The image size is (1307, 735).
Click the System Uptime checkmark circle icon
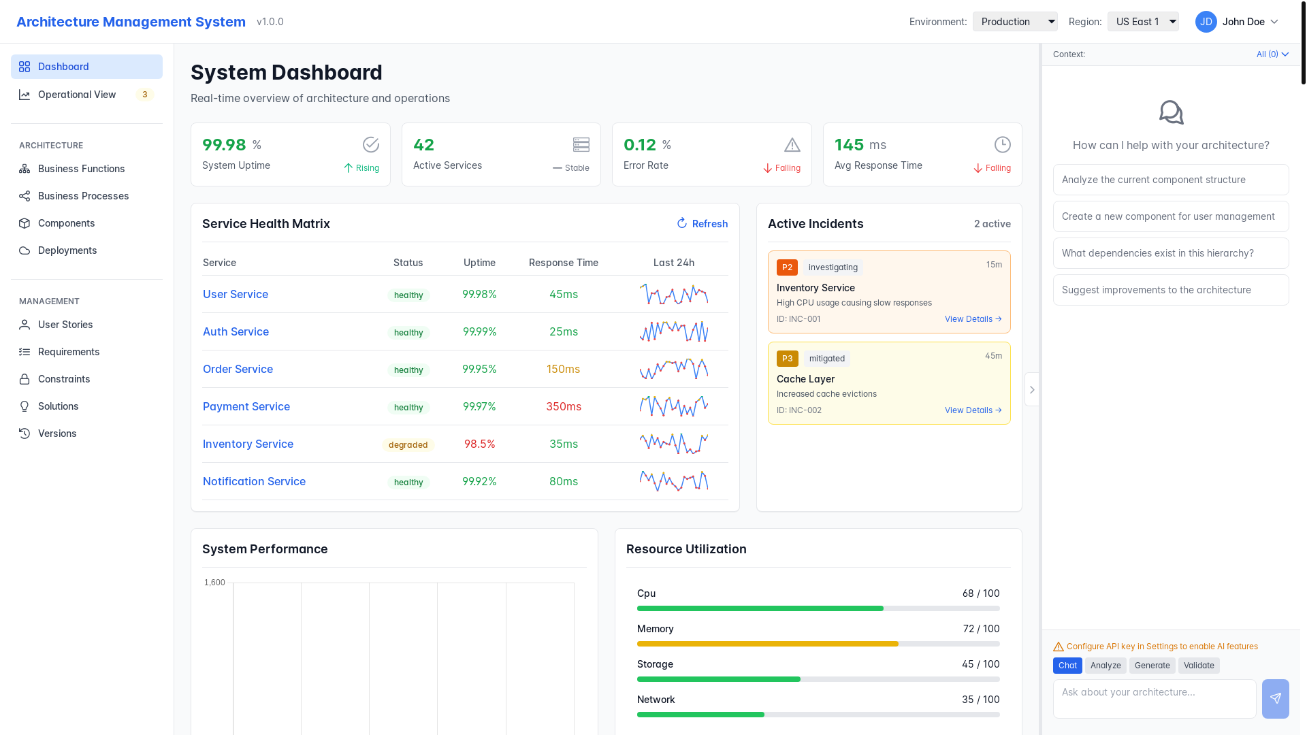(370, 144)
